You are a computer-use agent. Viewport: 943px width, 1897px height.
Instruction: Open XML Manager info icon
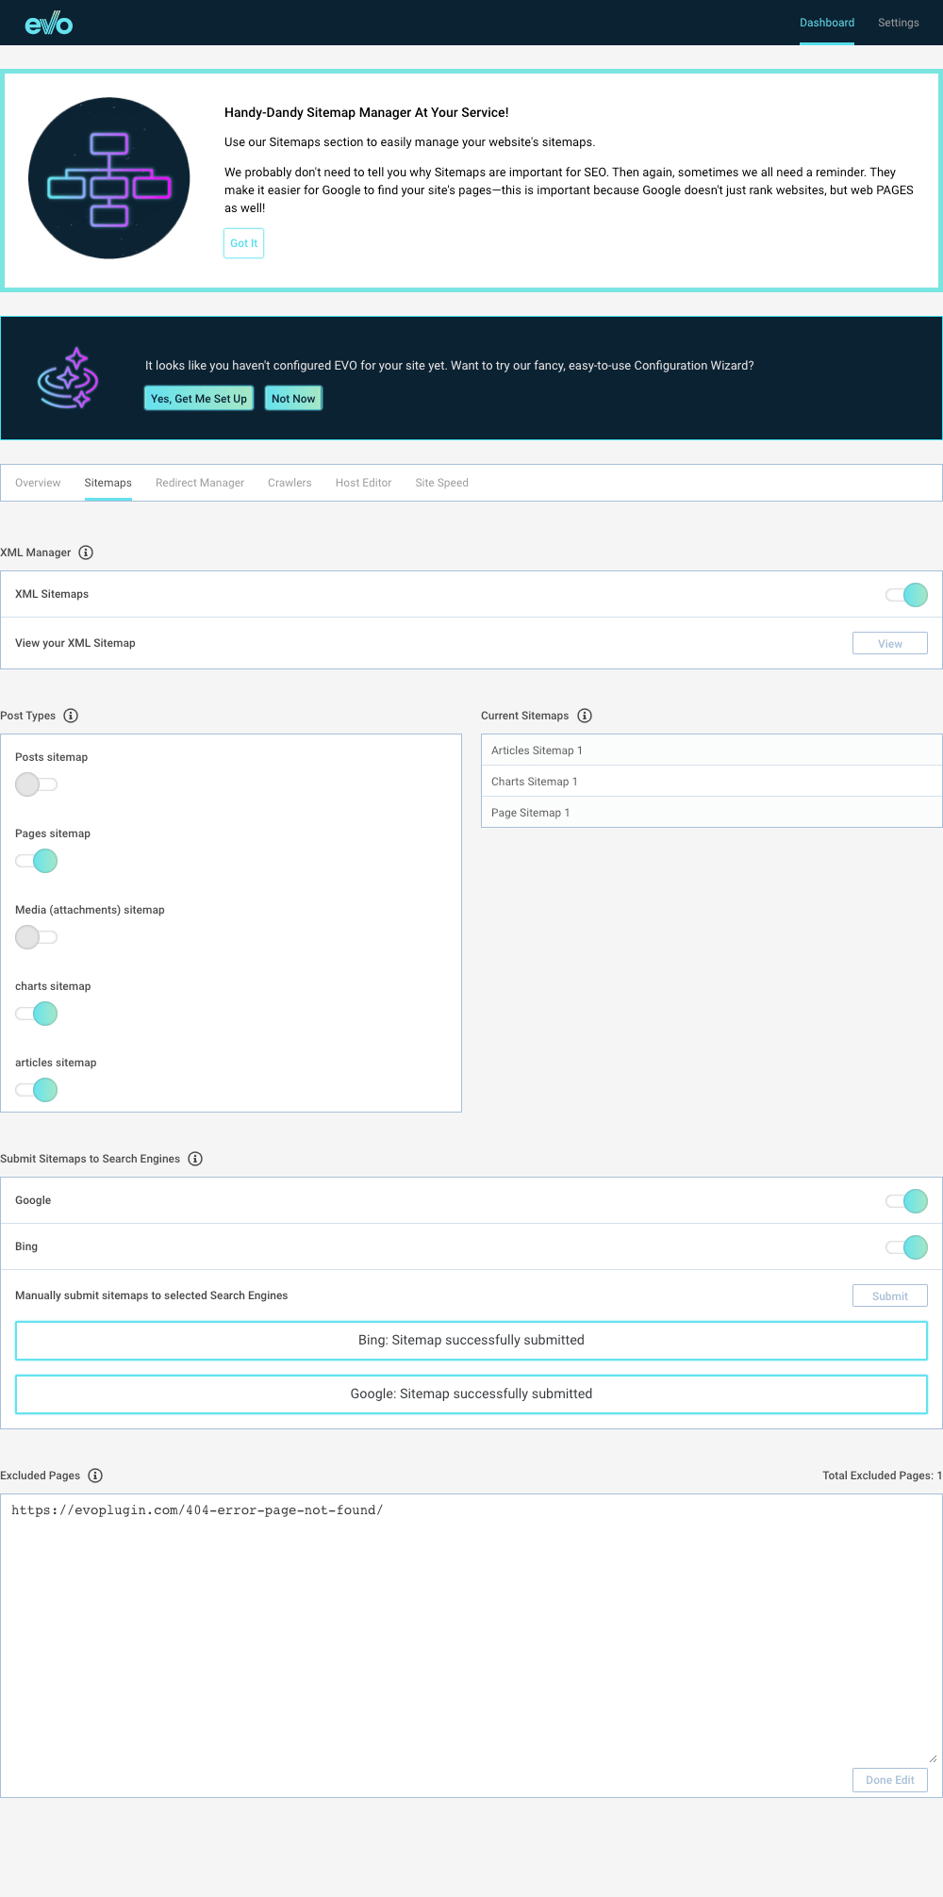[x=86, y=553]
